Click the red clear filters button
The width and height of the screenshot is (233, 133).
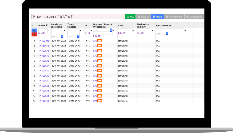coord(34,35)
